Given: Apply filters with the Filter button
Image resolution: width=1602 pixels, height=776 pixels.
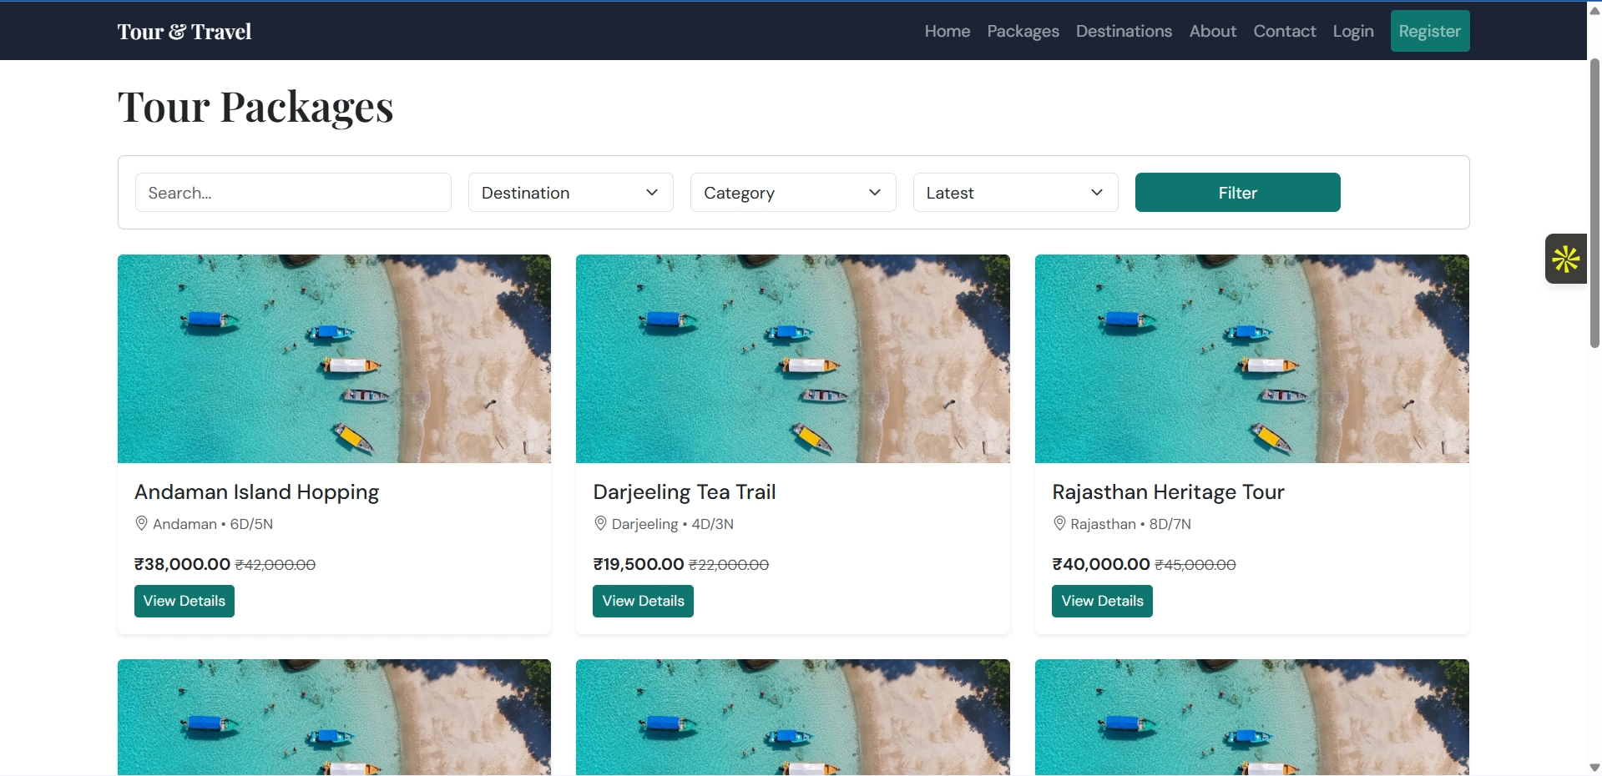Looking at the screenshot, I should point(1238,193).
